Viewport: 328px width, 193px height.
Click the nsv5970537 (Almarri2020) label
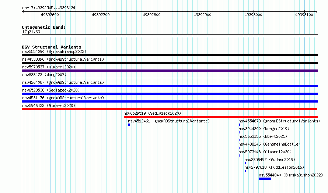pos(49,67)
